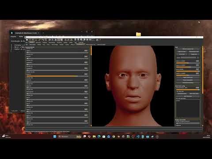
Task: Click the large text box in right panel
Action: point(188,109)
